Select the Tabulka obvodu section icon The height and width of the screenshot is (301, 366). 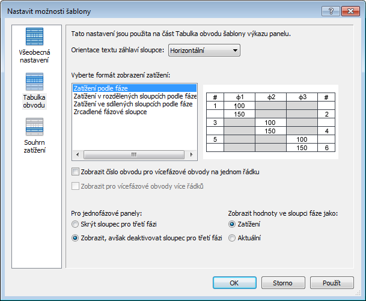34,82
